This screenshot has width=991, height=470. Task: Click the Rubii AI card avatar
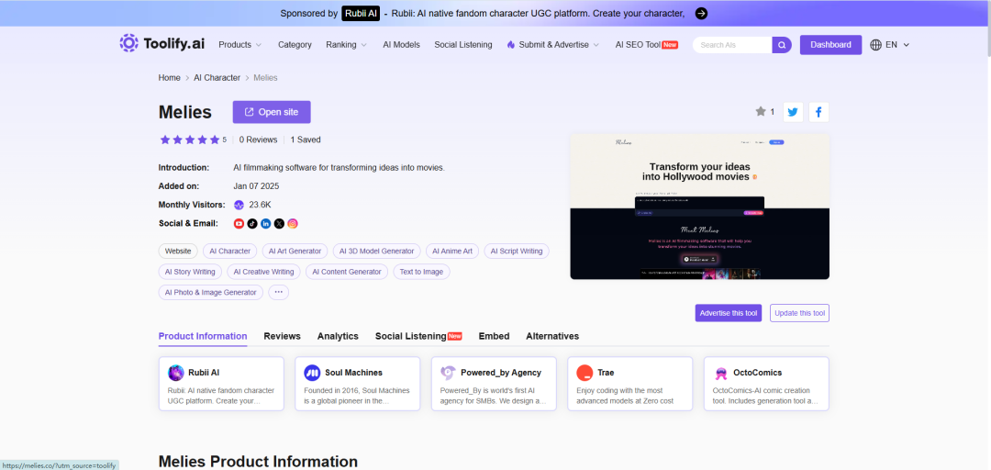tap(176, 373)
